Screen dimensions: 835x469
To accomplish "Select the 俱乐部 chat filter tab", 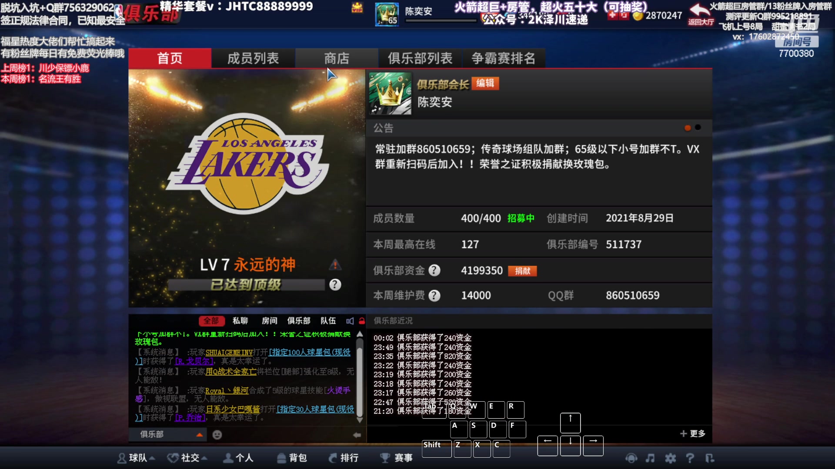I will pos(299,321).
